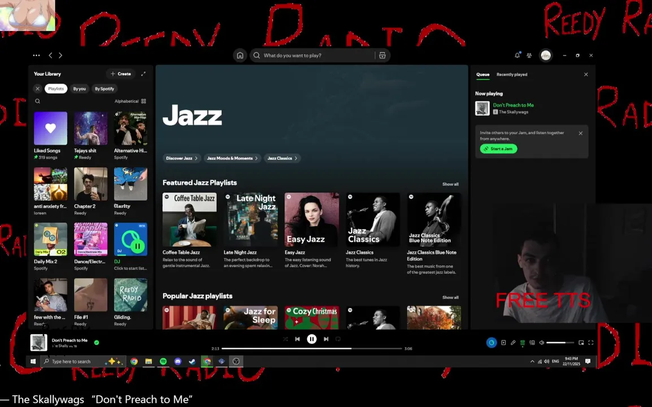Open the Browse icon in search bar
Viewport: 652px width, 407px height.
[x=382, y=55]
